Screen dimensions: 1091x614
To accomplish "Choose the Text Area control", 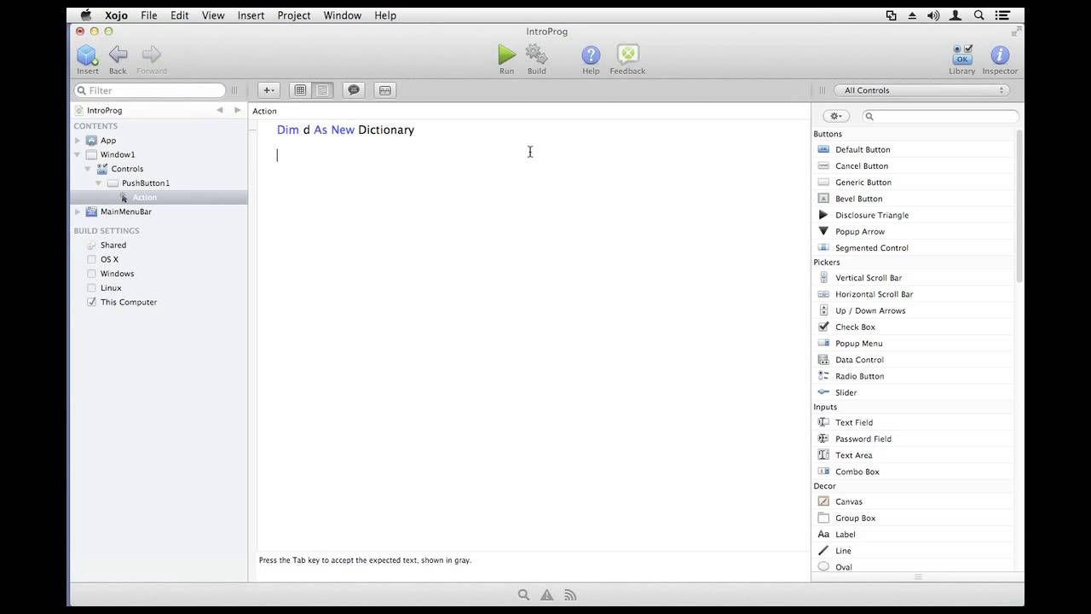I will (853, 455).
